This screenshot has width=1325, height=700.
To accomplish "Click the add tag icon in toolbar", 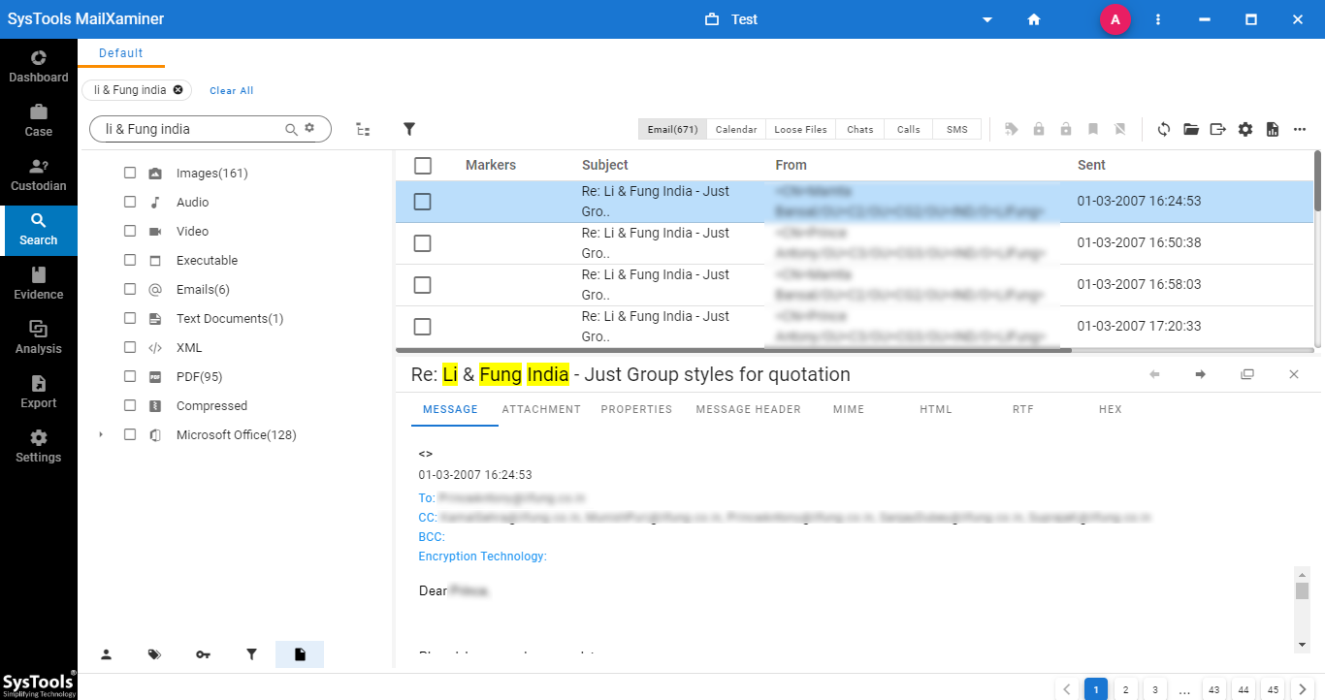I will tap(1012, 129).
